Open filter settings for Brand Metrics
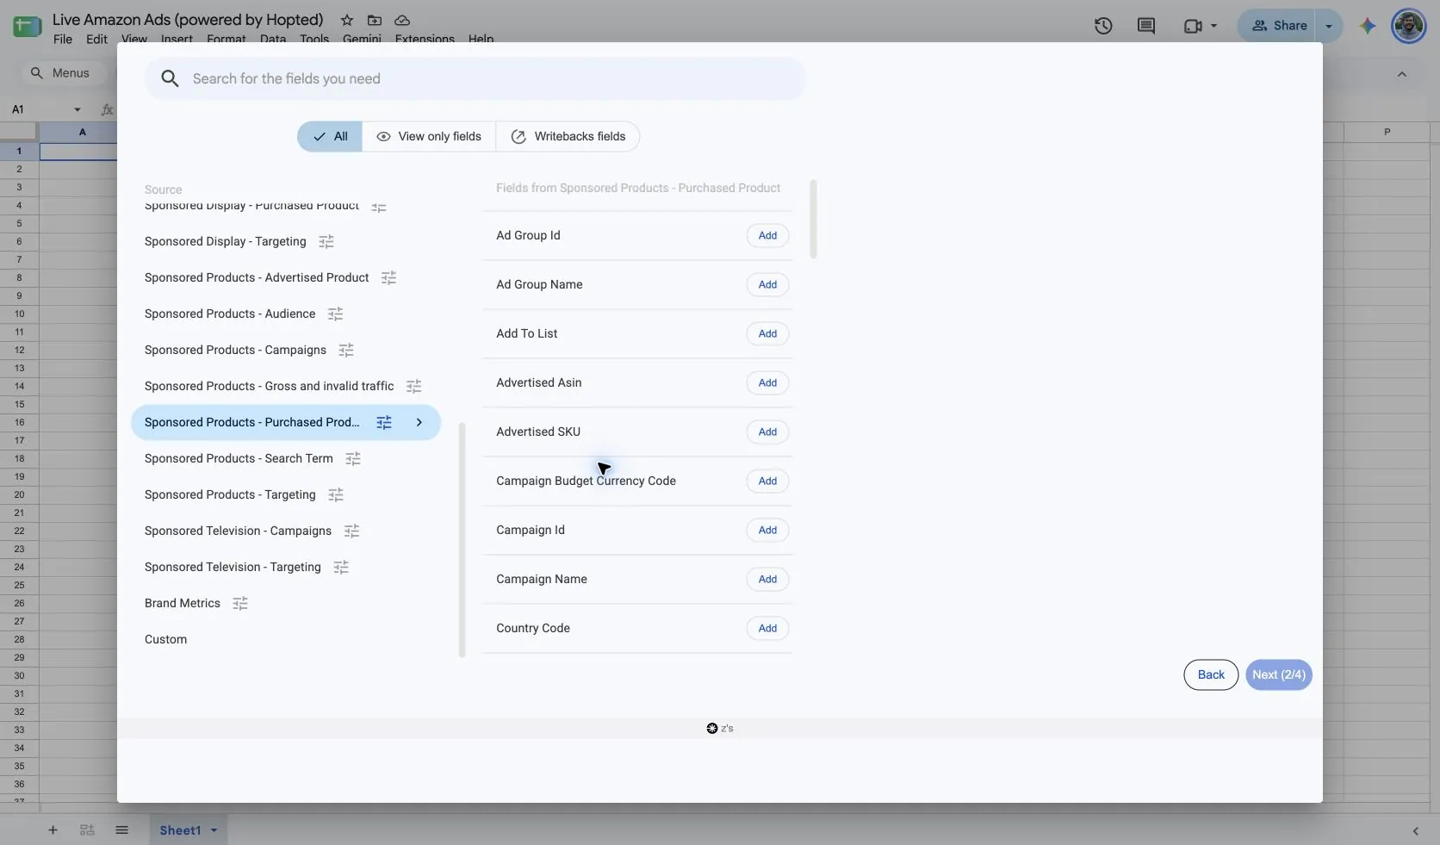 coord(240,604)
